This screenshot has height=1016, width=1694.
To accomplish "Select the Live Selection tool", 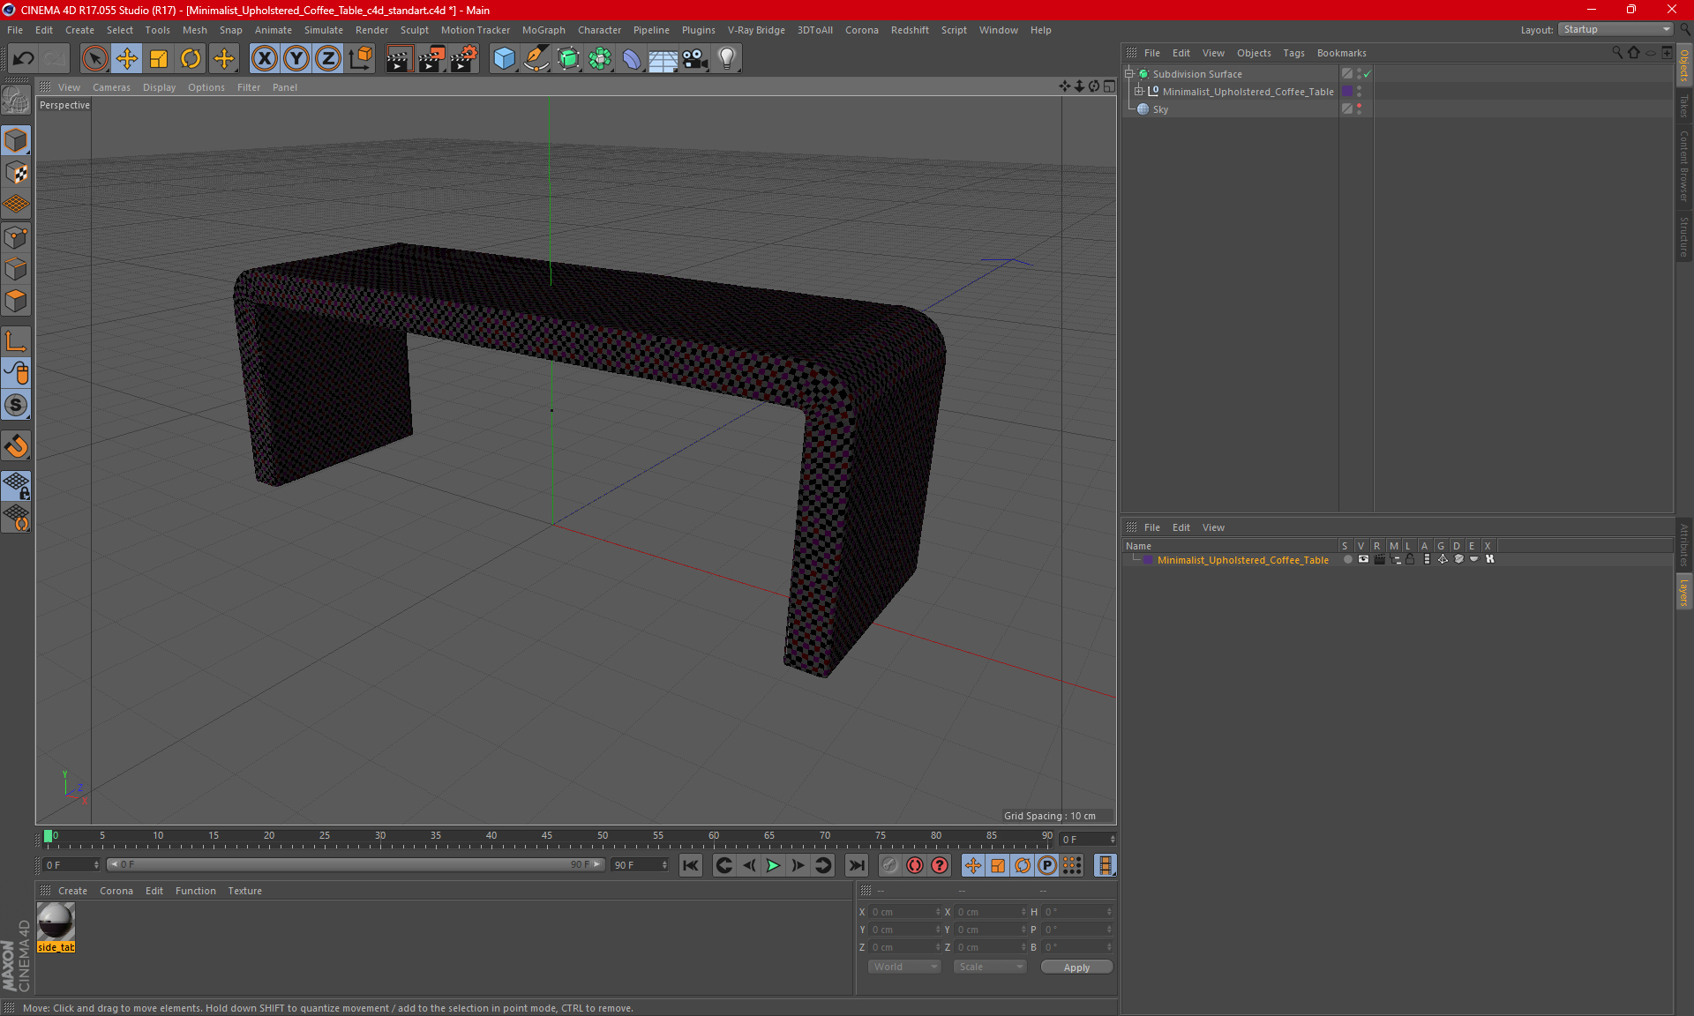I will (x=94, y=59).
